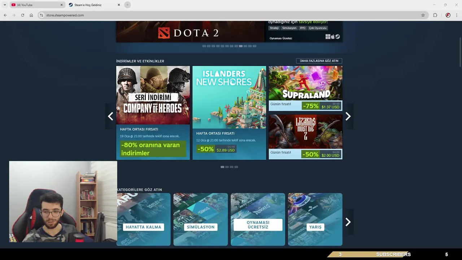462x260 pixels.
Task: Open the browser profile avatar icon
Action: [448, 15]
